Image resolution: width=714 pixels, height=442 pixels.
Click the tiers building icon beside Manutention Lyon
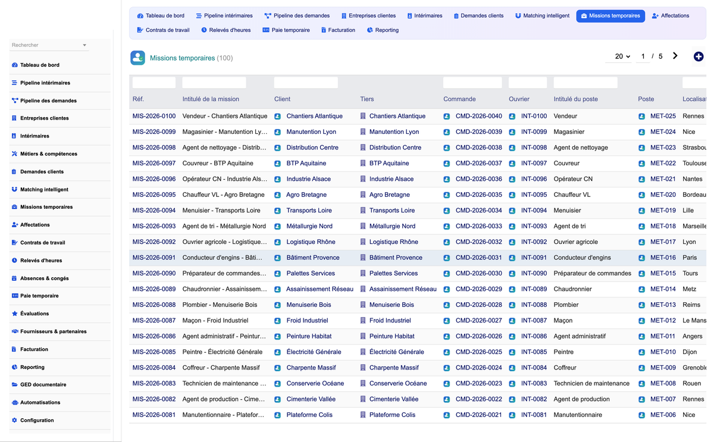363,132
